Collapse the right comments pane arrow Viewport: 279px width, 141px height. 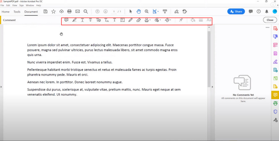coord(212,87)
